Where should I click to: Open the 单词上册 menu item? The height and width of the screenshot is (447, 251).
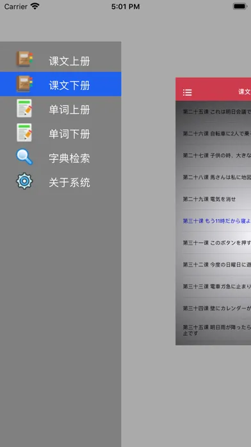pos(61,109)
